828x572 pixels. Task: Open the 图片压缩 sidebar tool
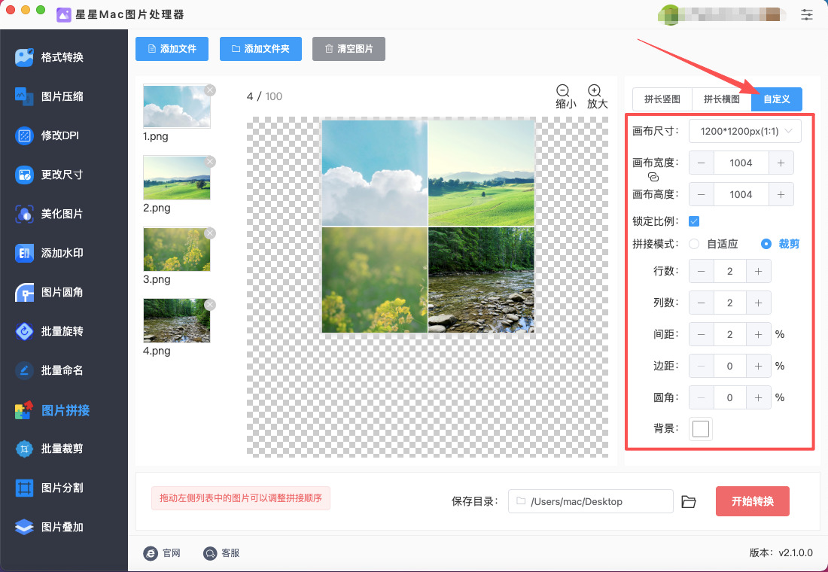(49, 96)
